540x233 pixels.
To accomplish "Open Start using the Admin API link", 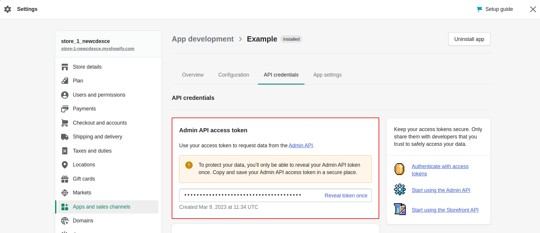I will [x=441, y=190].
